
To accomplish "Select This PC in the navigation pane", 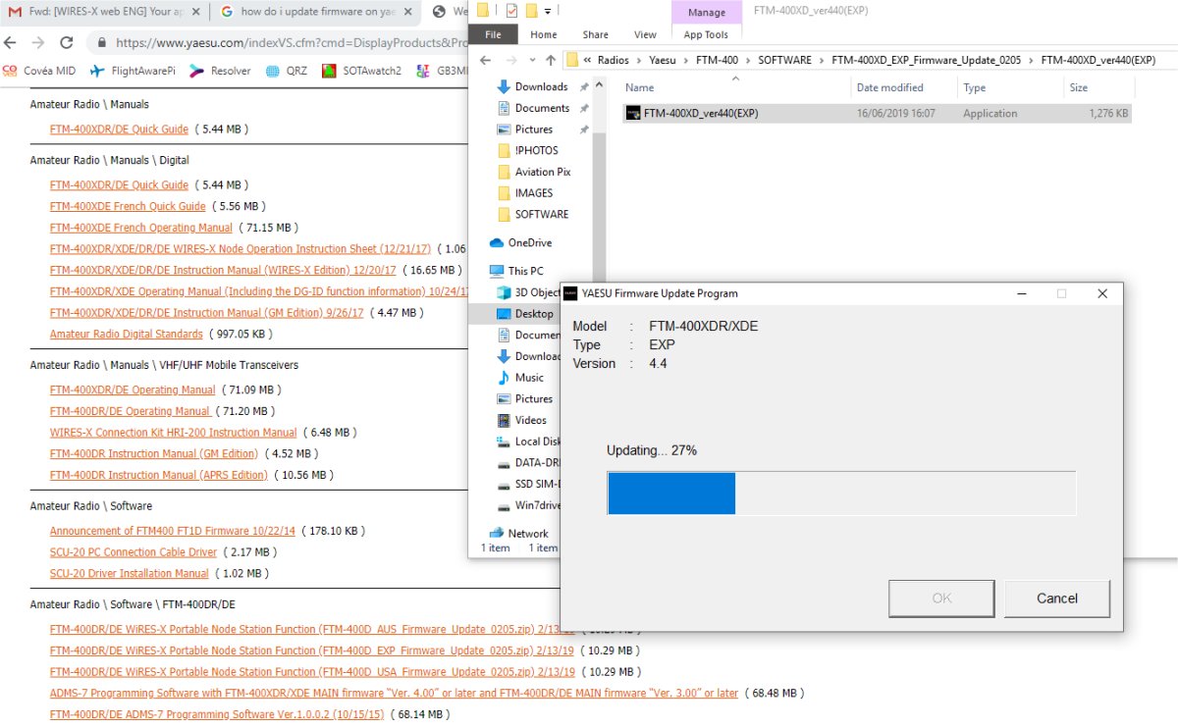I will (x=515, y=271).
